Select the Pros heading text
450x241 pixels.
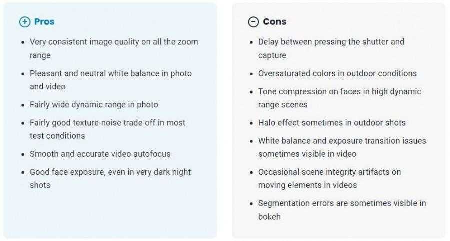(44, 22)
